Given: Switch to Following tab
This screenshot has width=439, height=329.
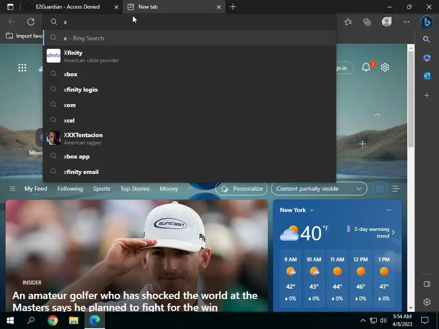Looking at the screenshot, I should (x=70, y=188).
